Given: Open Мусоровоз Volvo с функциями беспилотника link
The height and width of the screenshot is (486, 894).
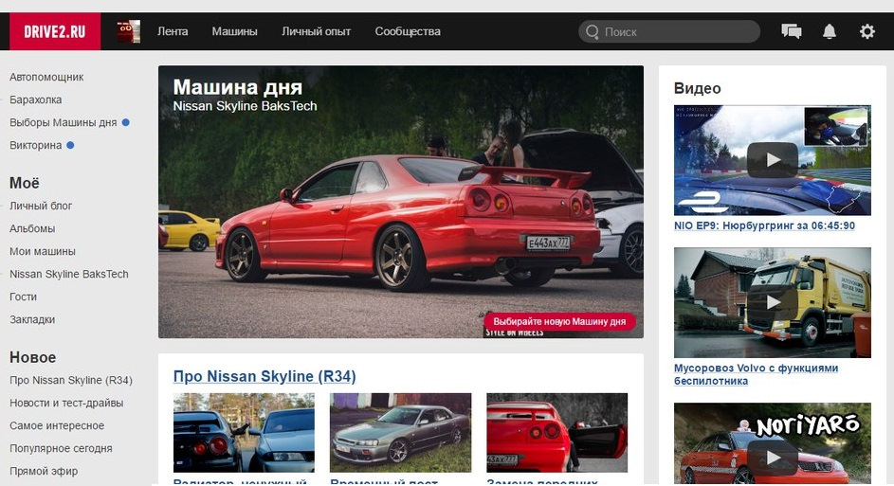Looking at the screenshot, I should coord(756,374).
